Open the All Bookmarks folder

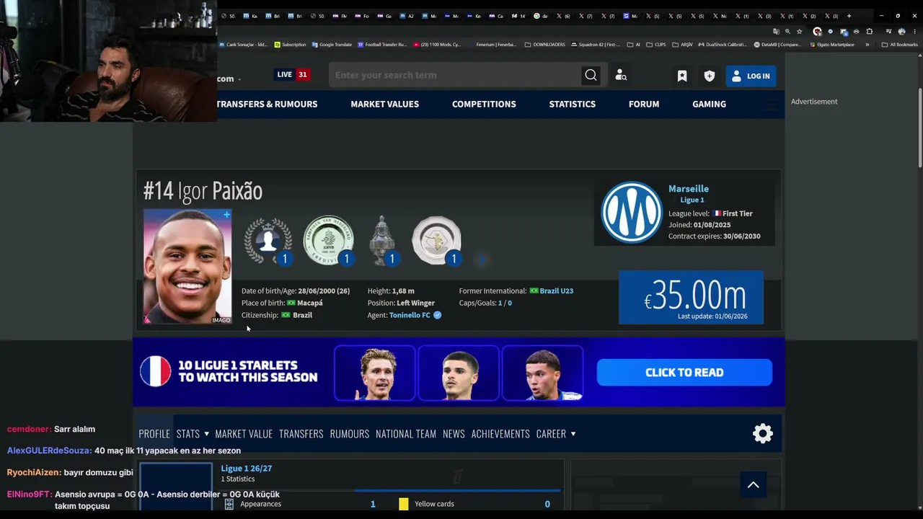[899, 45]
